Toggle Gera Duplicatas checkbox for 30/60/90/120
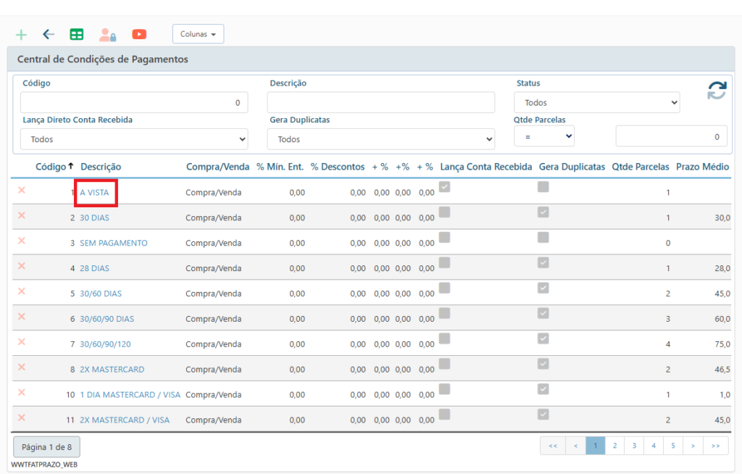 543,338
